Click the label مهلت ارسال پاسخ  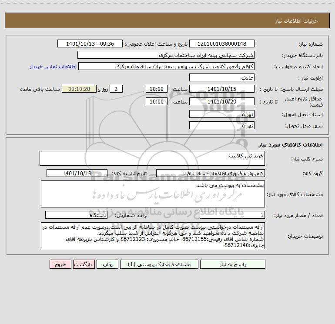(301, 89)
